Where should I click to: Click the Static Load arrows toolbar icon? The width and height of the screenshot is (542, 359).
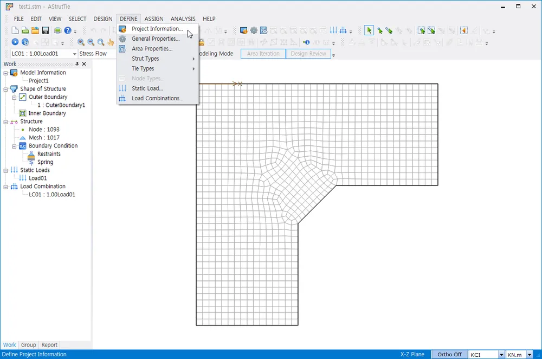[x=333, y=30]
